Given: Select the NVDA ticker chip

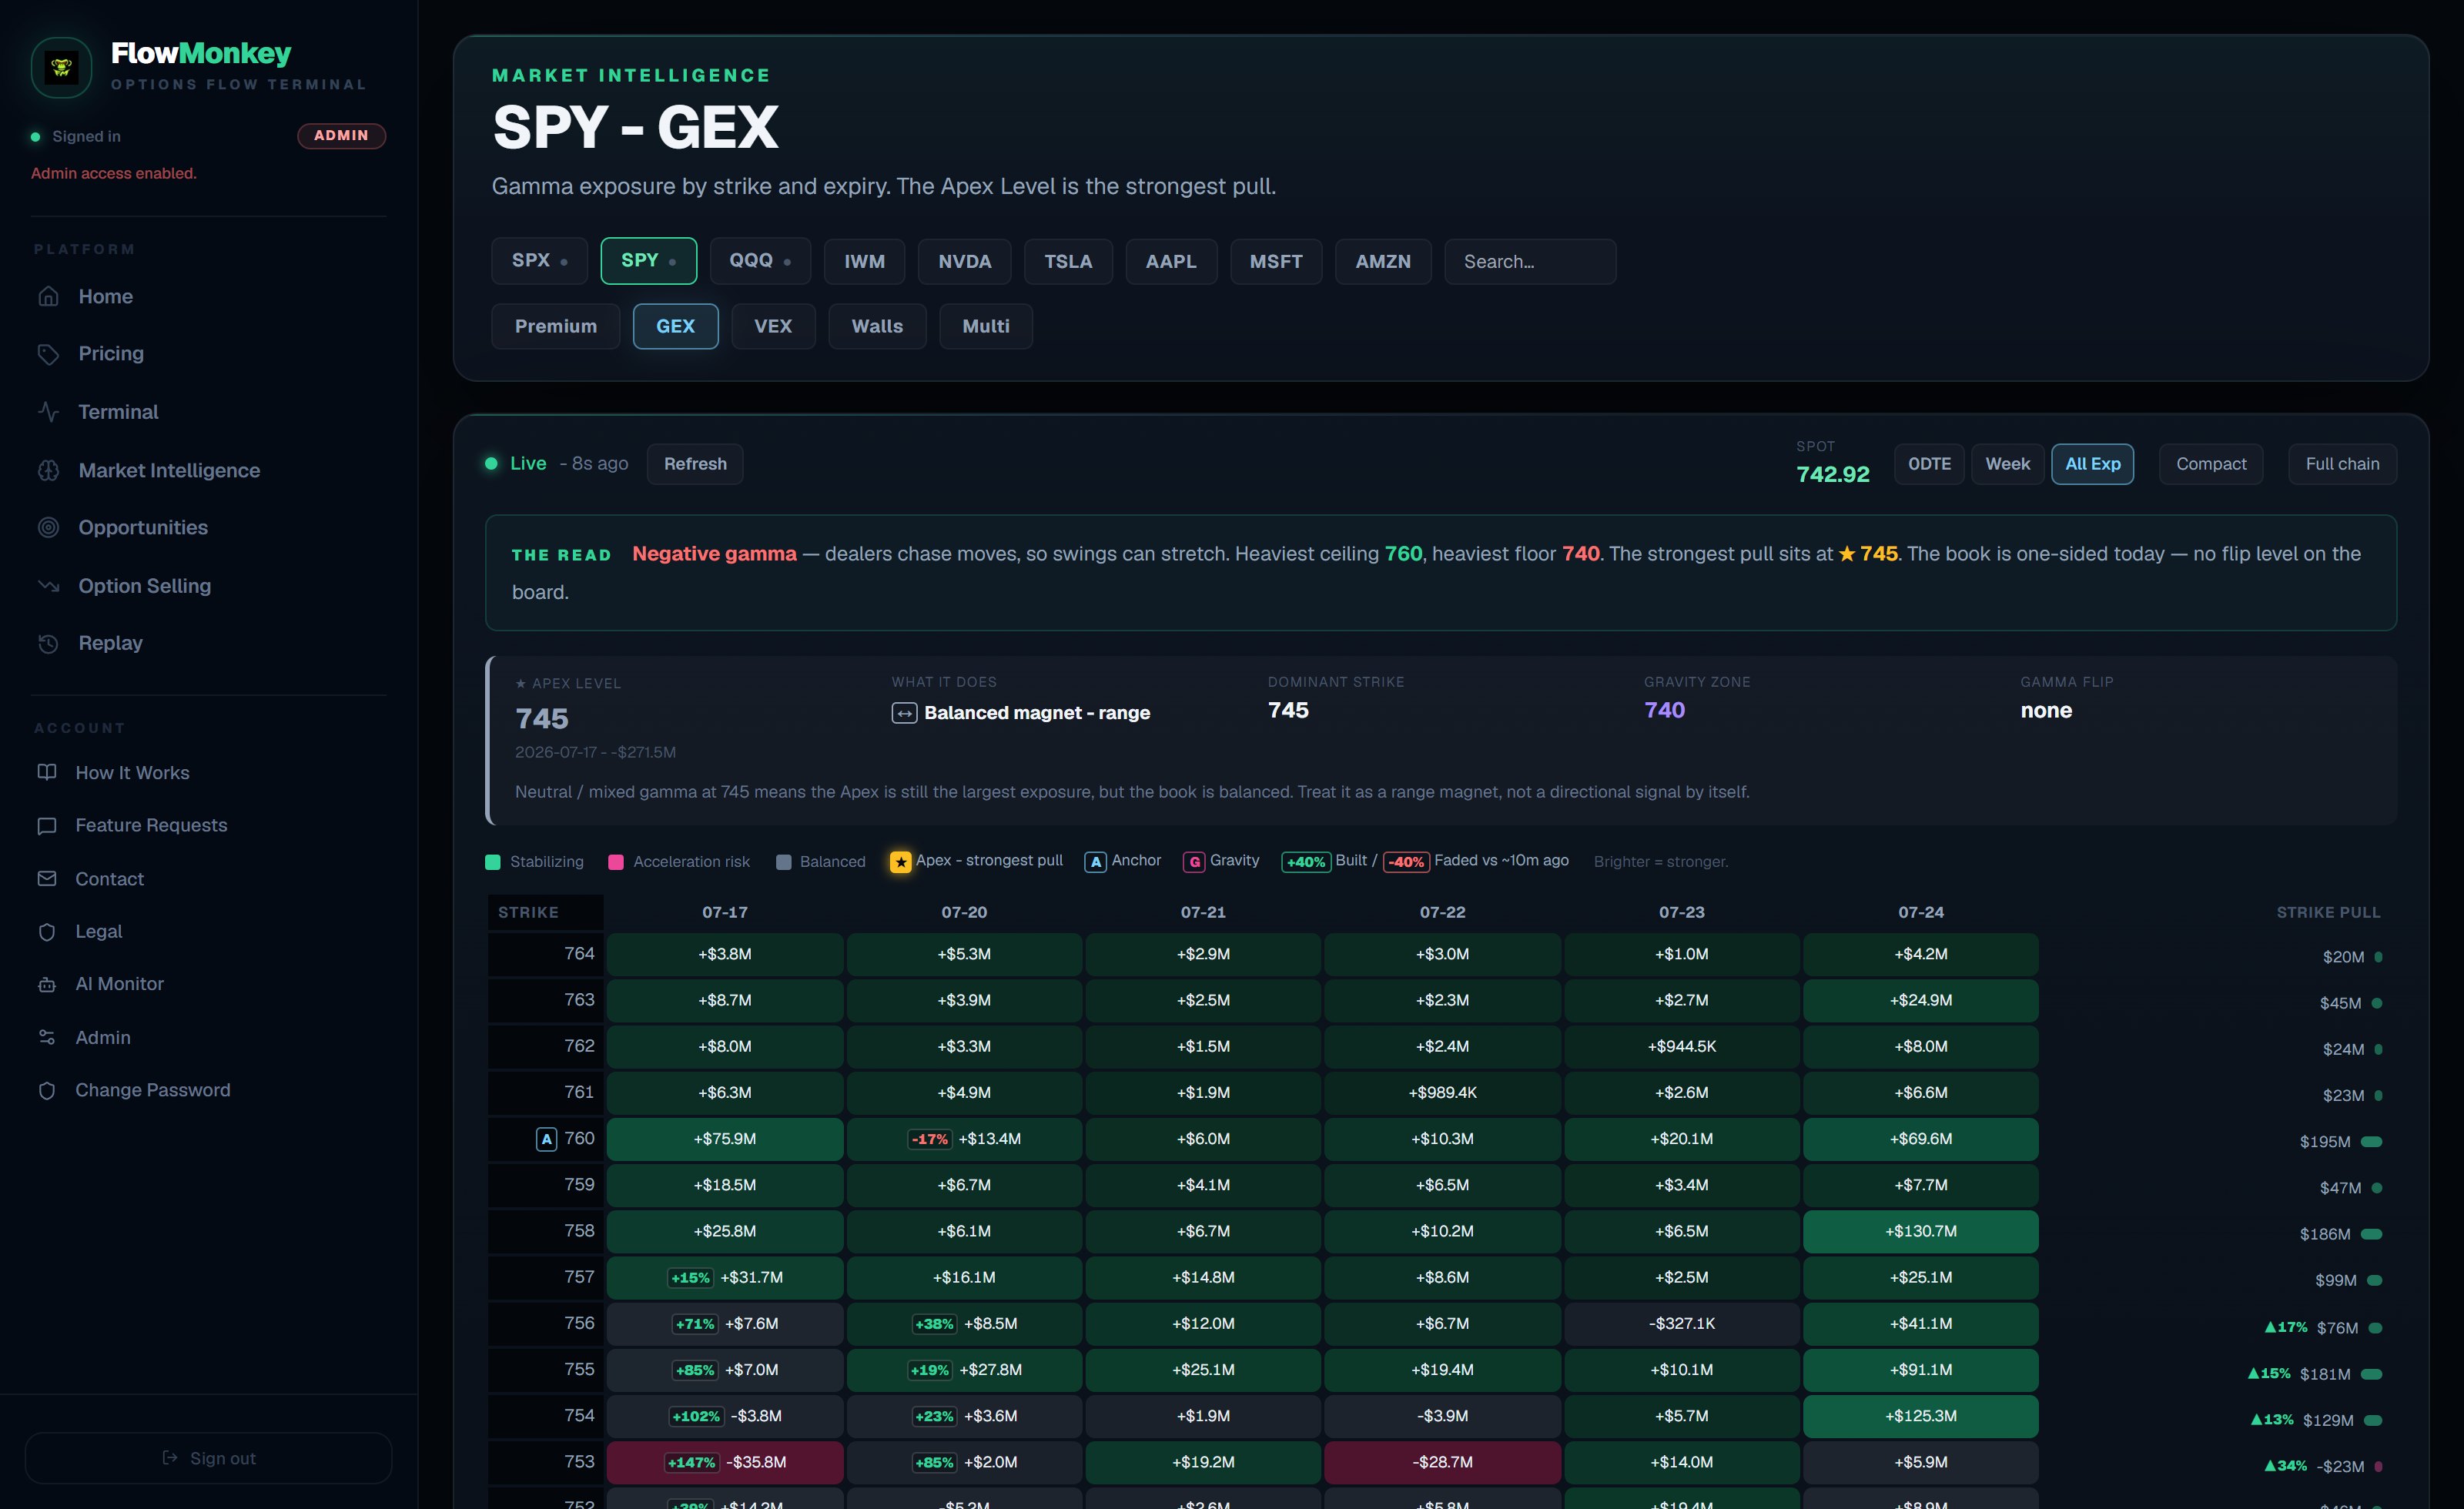Looking at the screenshot, I should pos(964,261).
